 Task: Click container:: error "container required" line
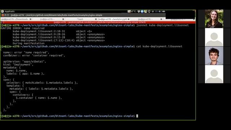click(34, 55)
